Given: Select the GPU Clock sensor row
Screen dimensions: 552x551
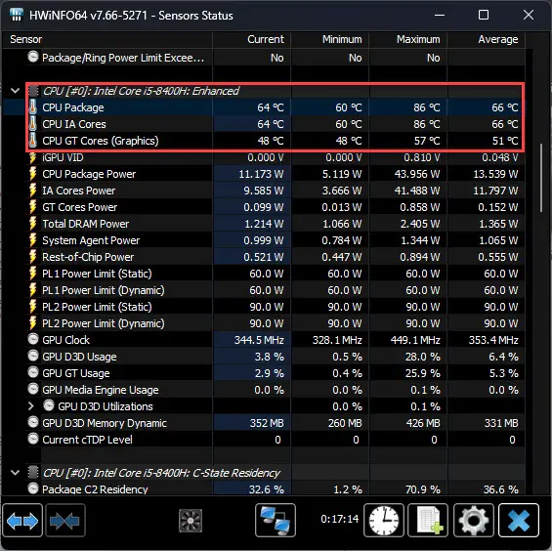Looking at the screenshot, I should coord(275,340).
